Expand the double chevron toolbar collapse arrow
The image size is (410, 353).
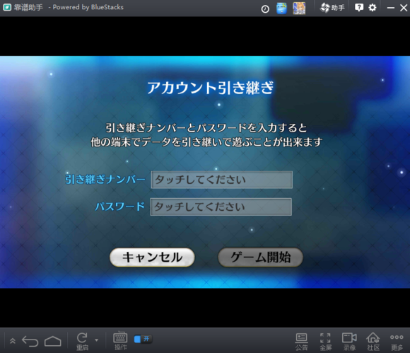(x=13, y=341)
